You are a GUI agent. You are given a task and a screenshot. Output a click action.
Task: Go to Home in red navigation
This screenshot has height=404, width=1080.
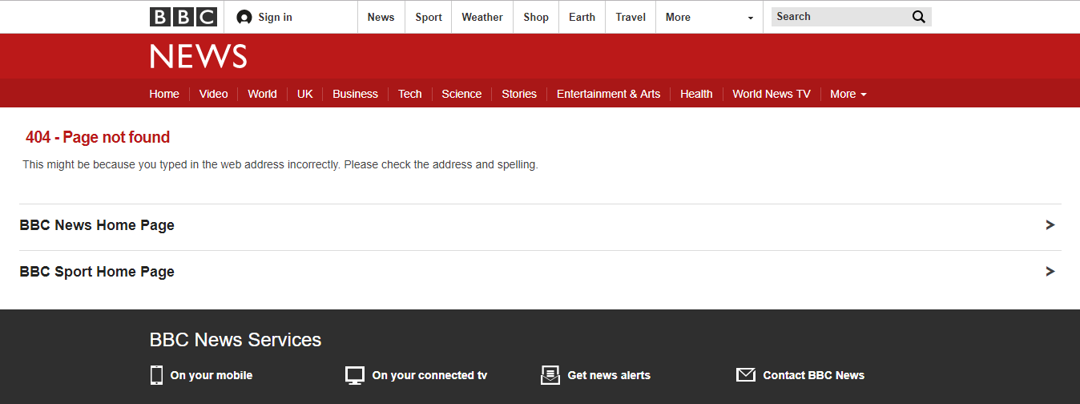164,94
